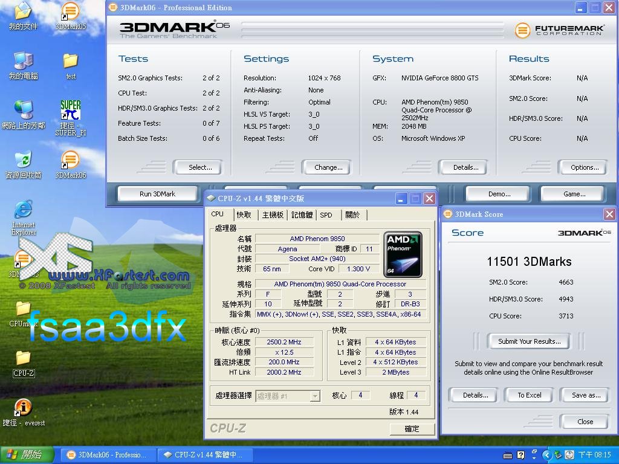Viewport: 619px width, 464px height.
Task: Open the 3DMark05 desktop icon
Action: click(71, 11)
